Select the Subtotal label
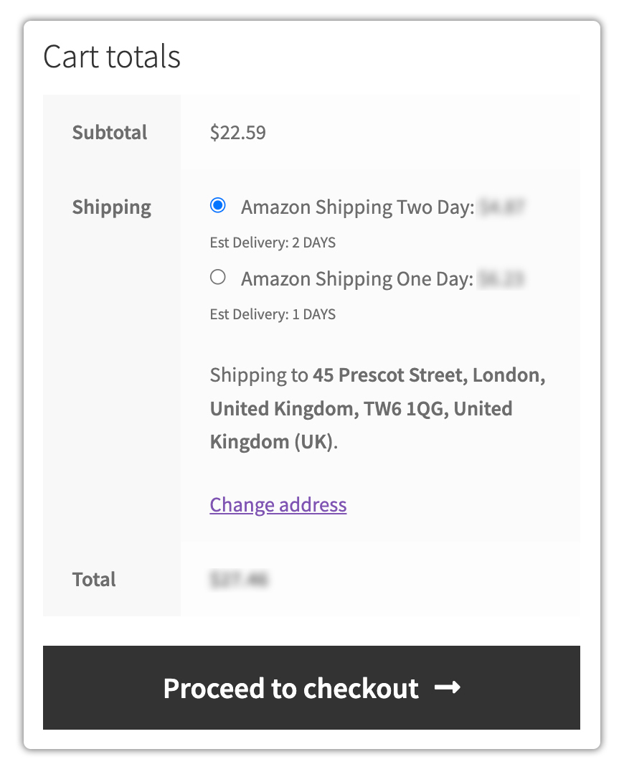Viewport: 624px width, 772px height. click(x=110, y=133)
